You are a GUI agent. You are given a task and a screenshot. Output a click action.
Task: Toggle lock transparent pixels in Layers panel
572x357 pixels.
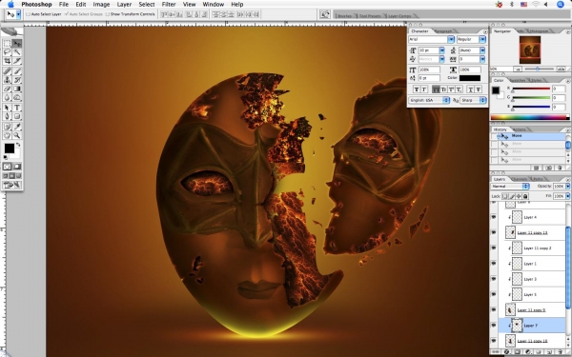[505, 196]
